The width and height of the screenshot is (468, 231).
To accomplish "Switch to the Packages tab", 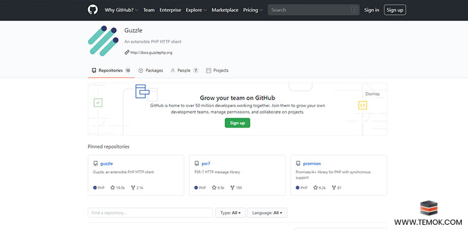I will pyautogui.click(x=151, y=70).
